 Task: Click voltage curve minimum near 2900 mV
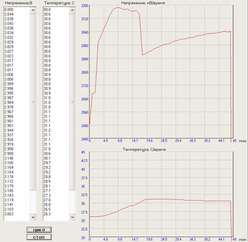[x=142, y=54]
